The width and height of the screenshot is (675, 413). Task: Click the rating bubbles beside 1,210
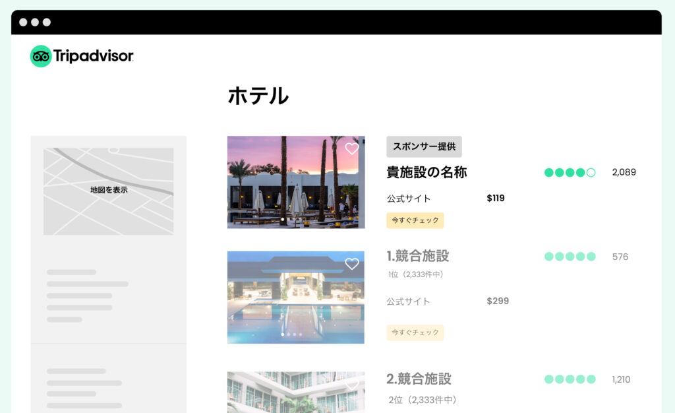click(570, 379)
